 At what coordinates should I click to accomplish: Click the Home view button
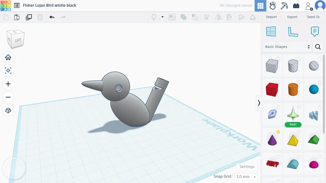[8, 57]
